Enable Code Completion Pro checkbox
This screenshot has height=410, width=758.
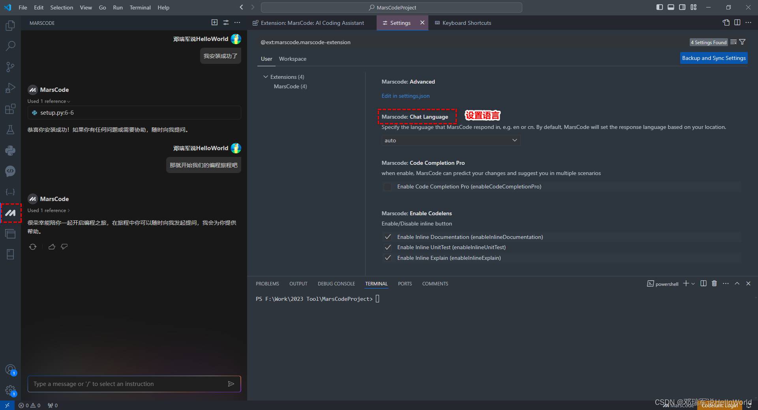pos(388,187)
